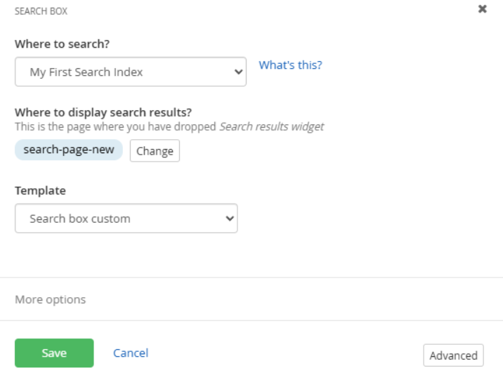The height and width of the screenshot is (380, 503).
Task: Expand the More options section
Action: pyautogui.click(x=51, y=299)
